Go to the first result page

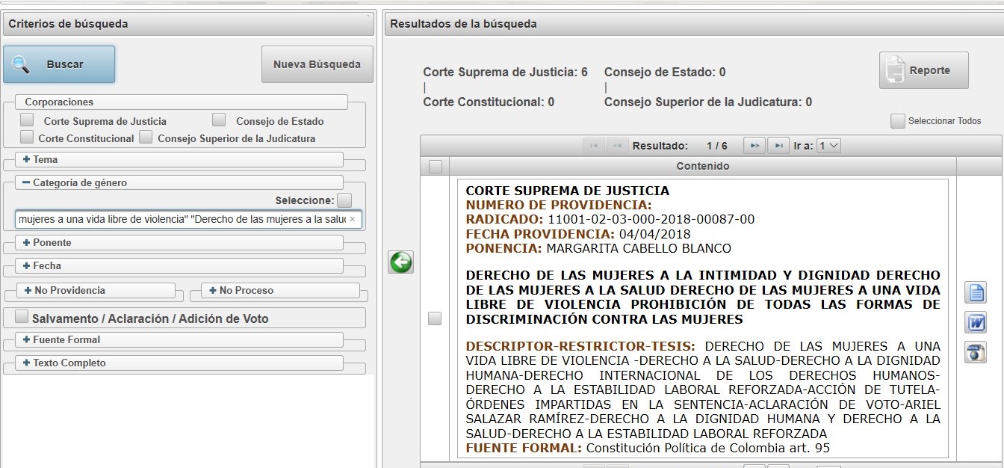(594, 146)
